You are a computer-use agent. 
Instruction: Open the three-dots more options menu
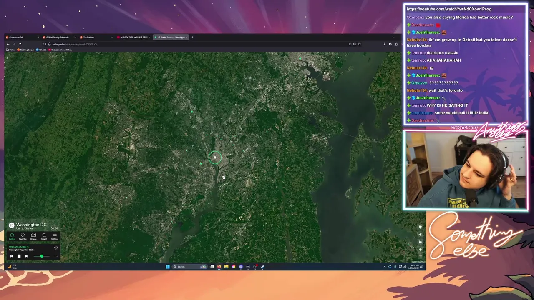point(56,256)
